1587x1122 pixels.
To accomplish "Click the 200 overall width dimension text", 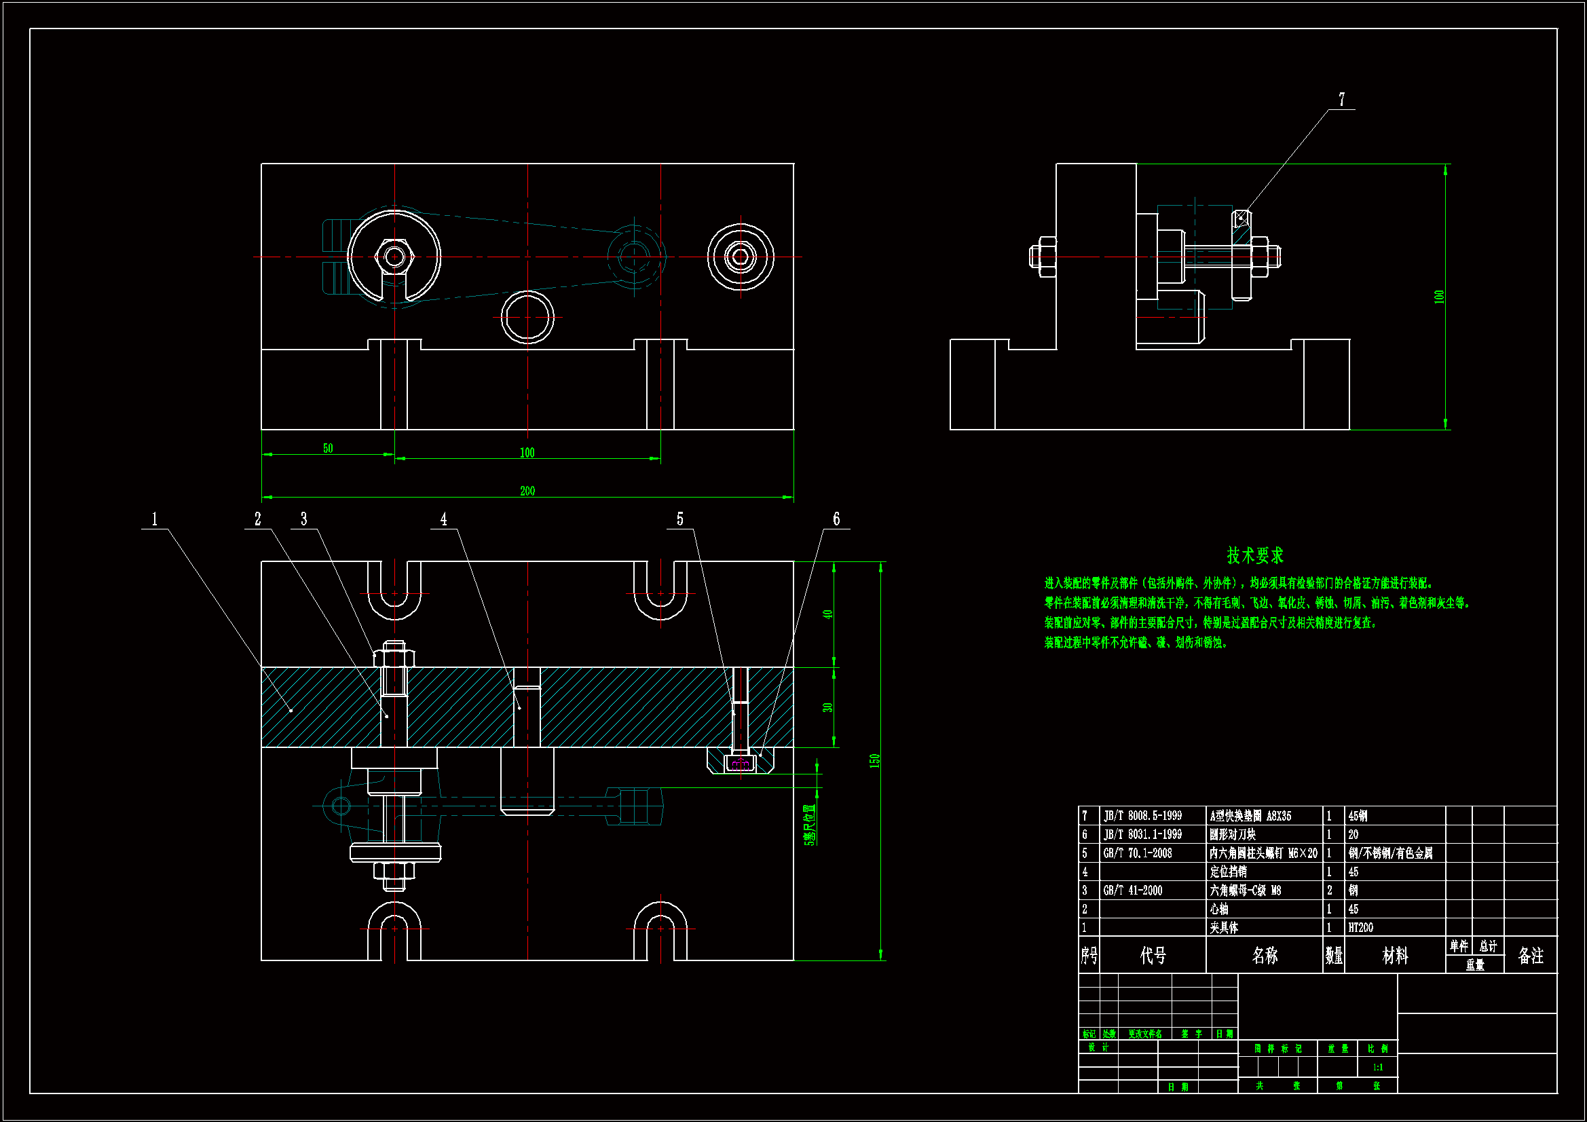I will click(527, 491).
